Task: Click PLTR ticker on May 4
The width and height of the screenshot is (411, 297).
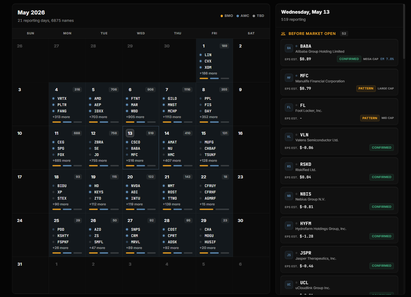Action: click(x=62, y=105)
